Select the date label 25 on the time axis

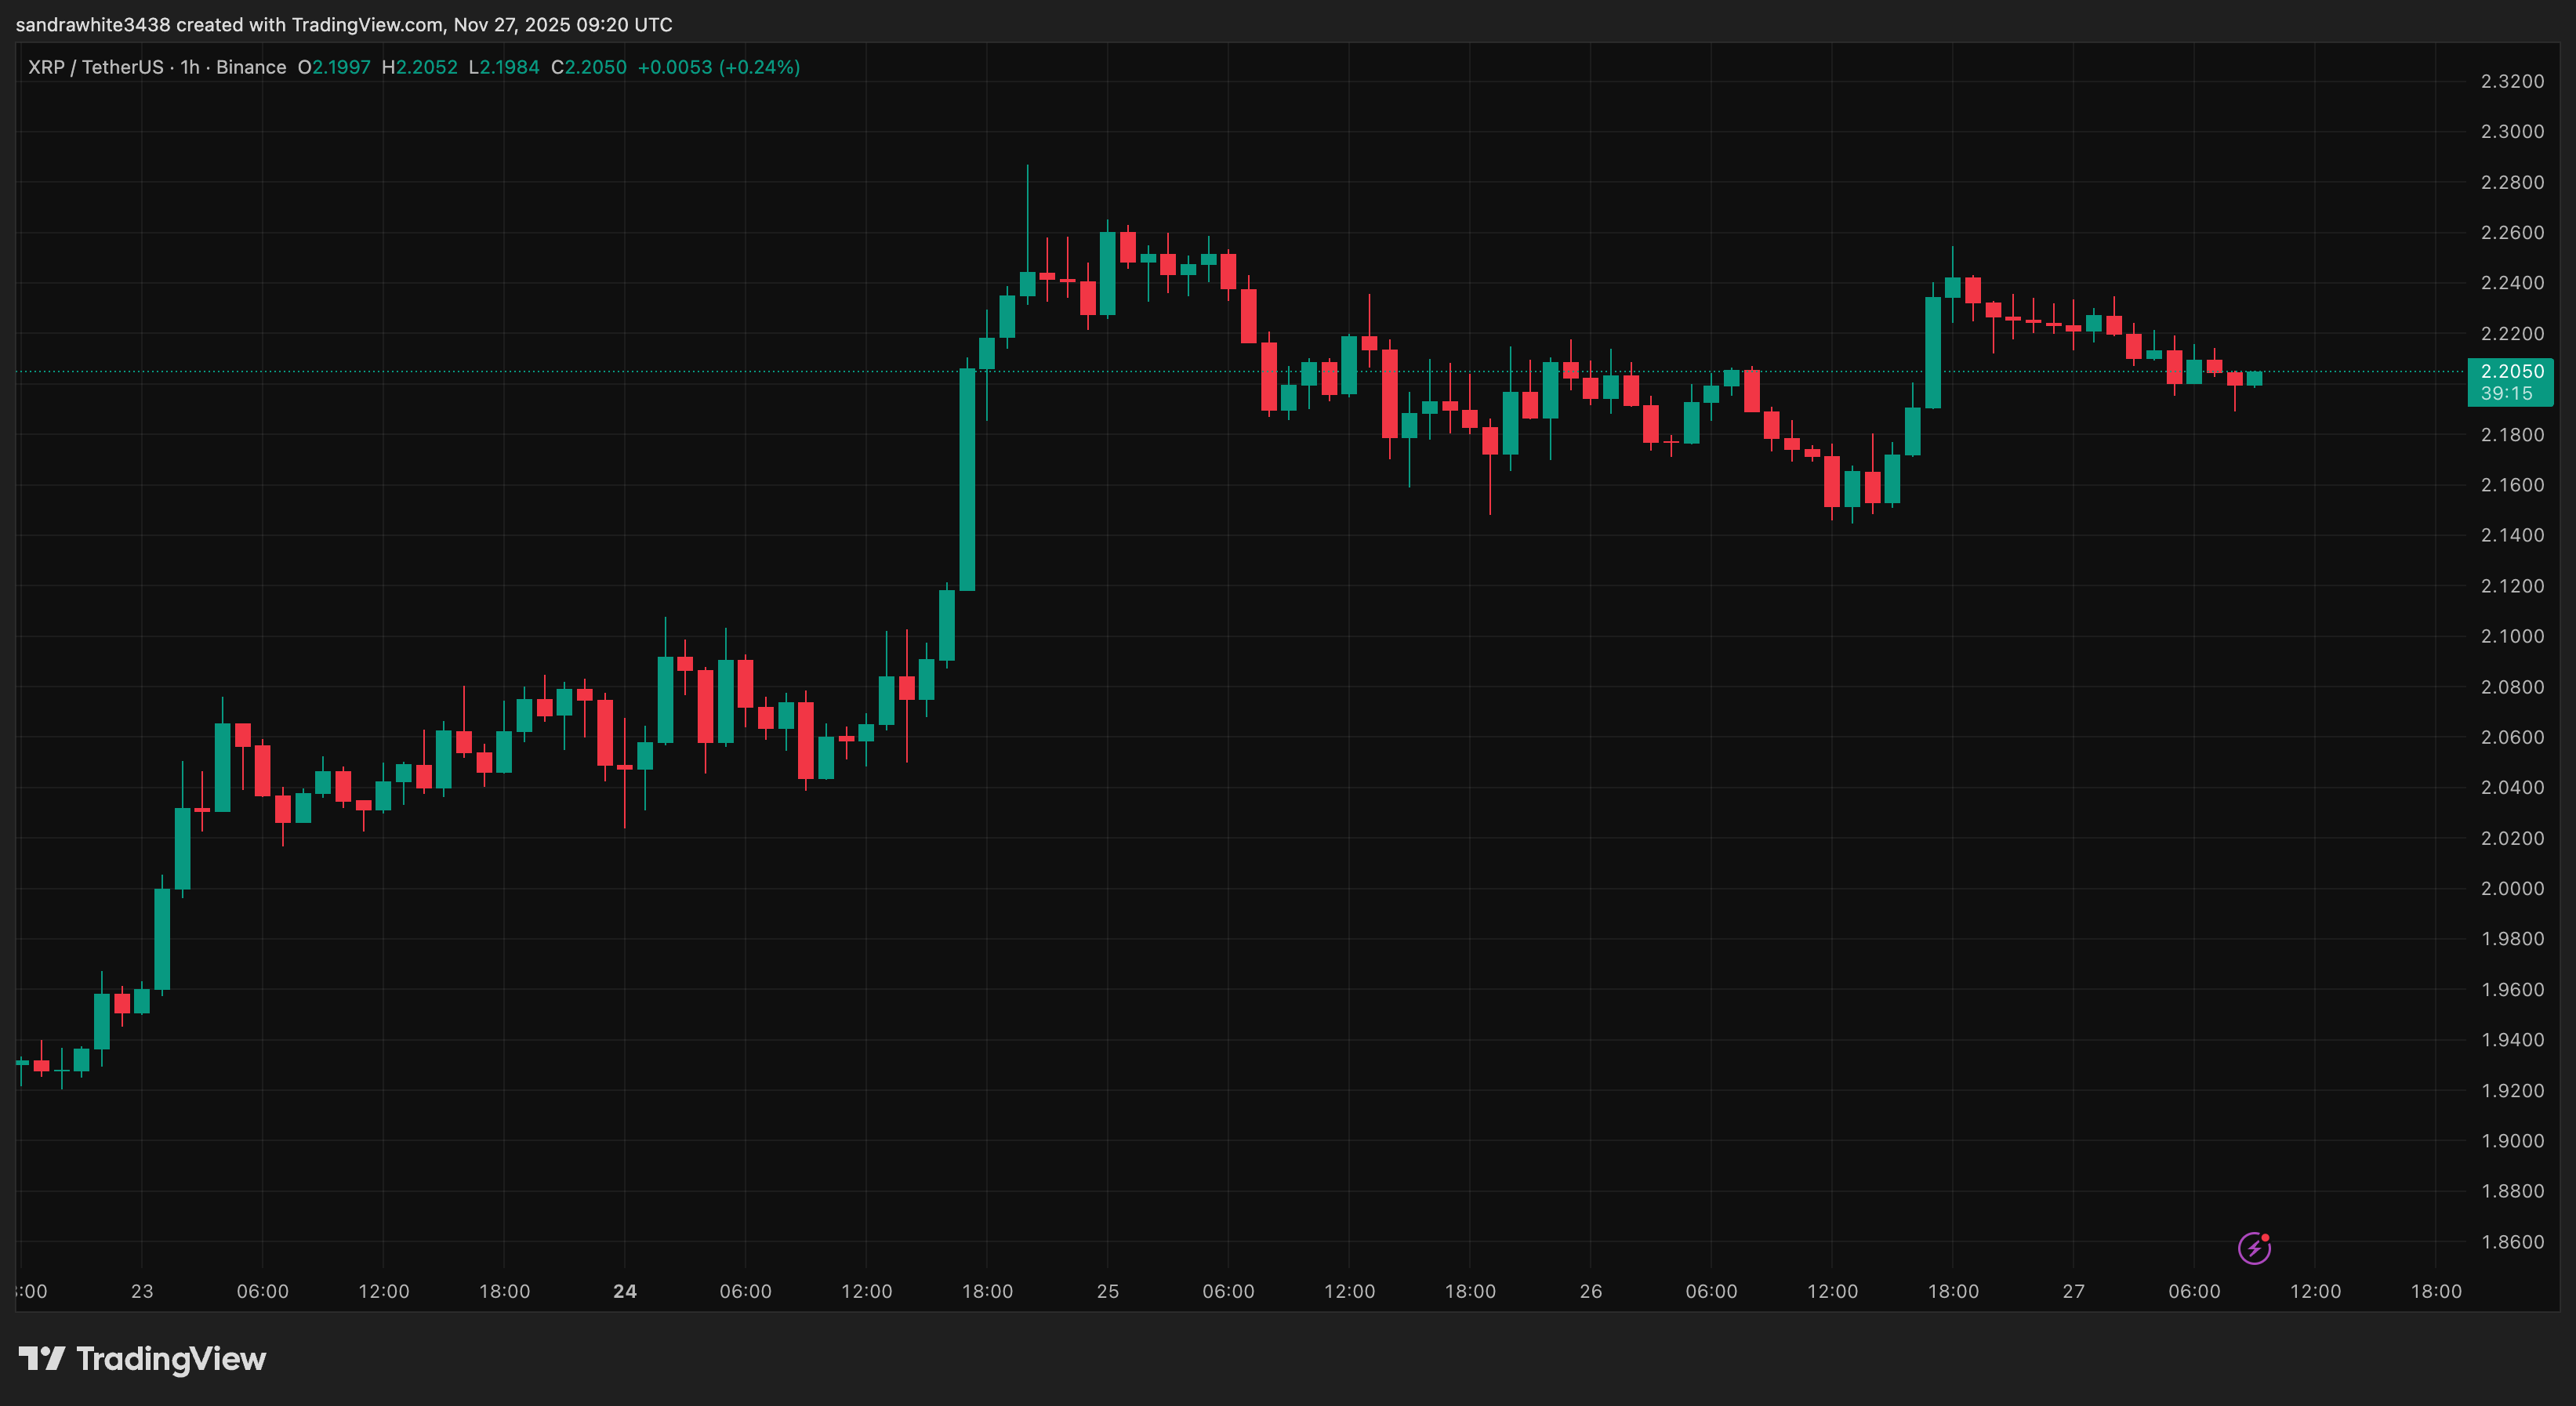[x=1108, y=1290]
